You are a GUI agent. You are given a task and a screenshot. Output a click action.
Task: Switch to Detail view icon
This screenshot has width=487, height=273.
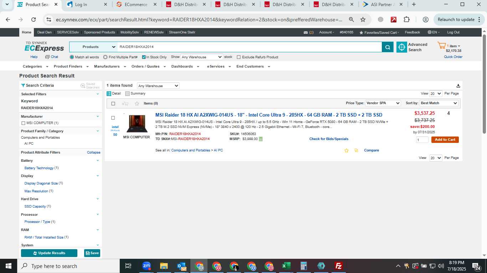[x=109, y=93]
